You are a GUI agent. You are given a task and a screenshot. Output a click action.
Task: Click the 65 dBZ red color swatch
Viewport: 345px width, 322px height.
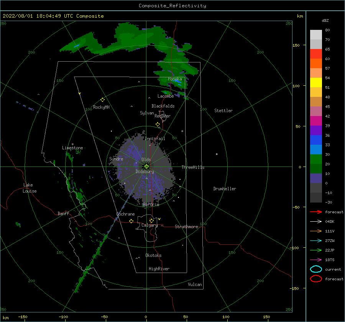coord(316,54)
